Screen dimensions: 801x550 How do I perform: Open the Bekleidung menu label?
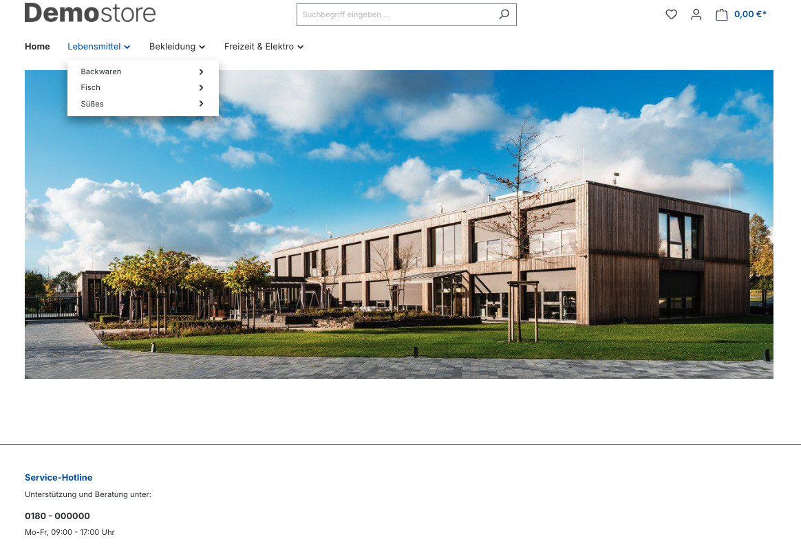click(172, 47)
